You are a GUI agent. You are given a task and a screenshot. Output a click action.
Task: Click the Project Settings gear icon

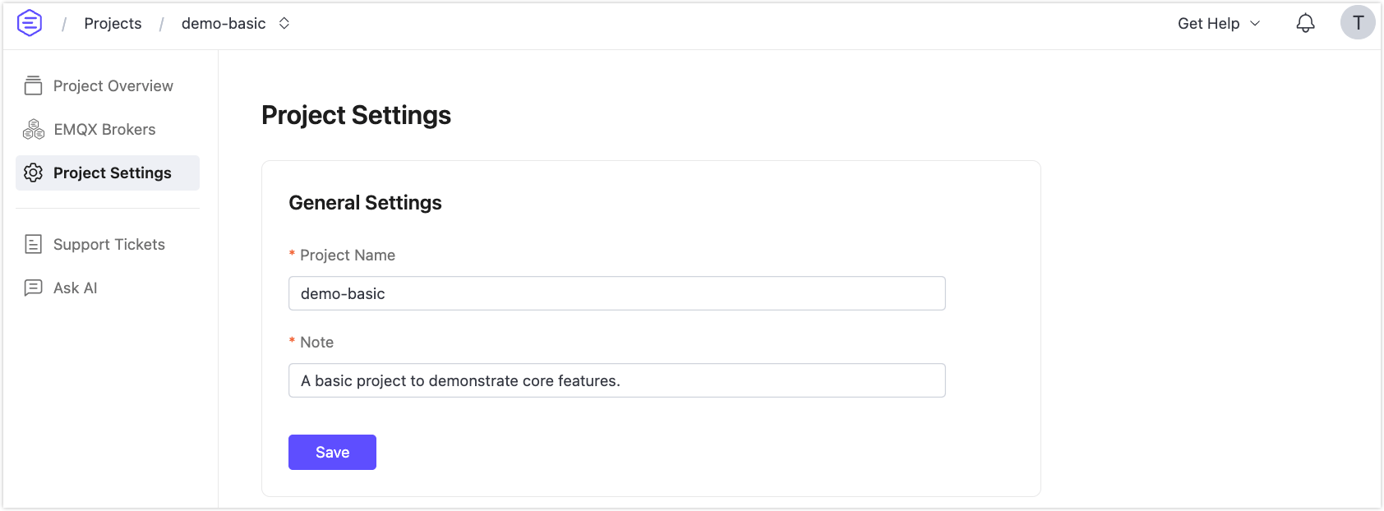click(x=33, y=173)
